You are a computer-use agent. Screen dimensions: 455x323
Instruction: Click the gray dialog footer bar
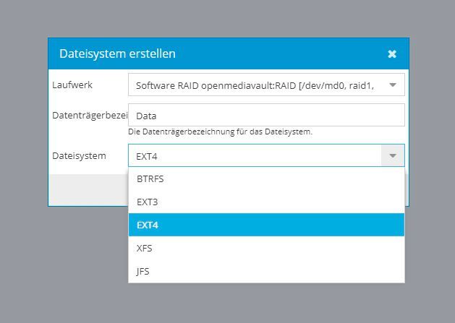(87, 190)
